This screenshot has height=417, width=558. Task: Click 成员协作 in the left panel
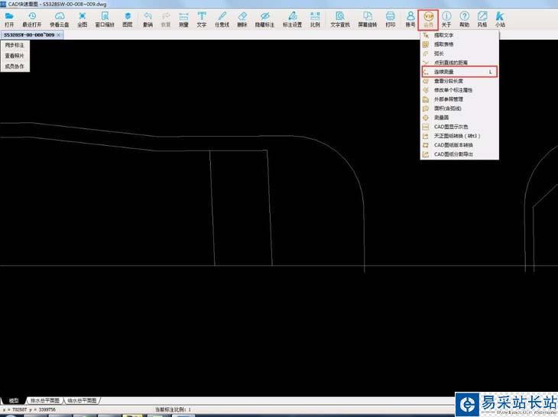point(15,66)
